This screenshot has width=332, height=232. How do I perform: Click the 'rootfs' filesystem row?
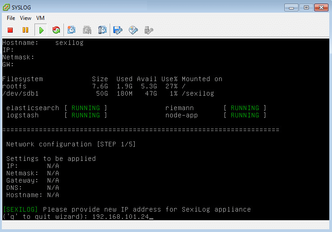tap(94, 86)
